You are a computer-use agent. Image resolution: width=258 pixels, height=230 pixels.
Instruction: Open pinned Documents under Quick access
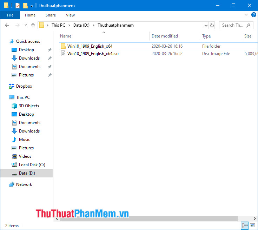click(x=29, y=67)
